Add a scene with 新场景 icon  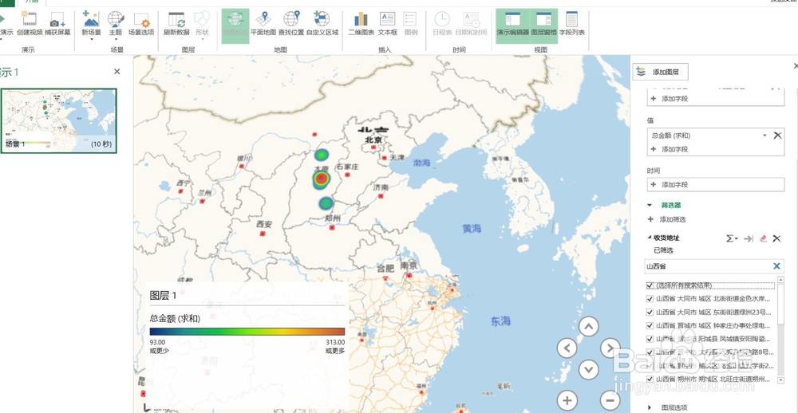click(x=91, y=18)
